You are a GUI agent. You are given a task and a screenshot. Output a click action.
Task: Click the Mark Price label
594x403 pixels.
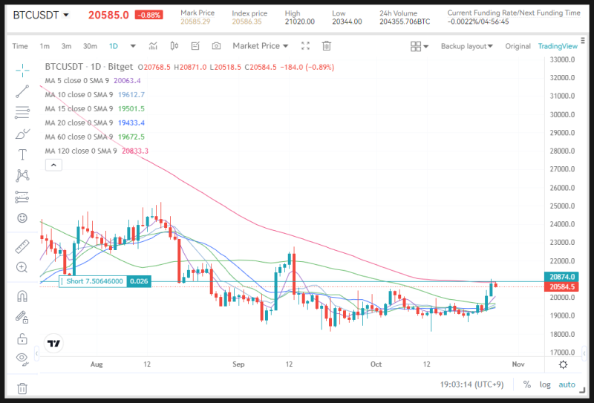pos(198,13)
